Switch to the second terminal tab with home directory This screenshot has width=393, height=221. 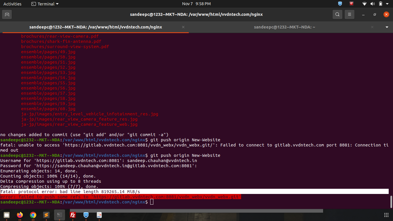tap(284, 27)
